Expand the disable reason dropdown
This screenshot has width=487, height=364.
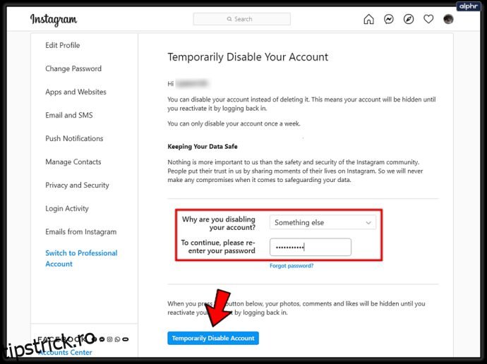coord(323,222)
